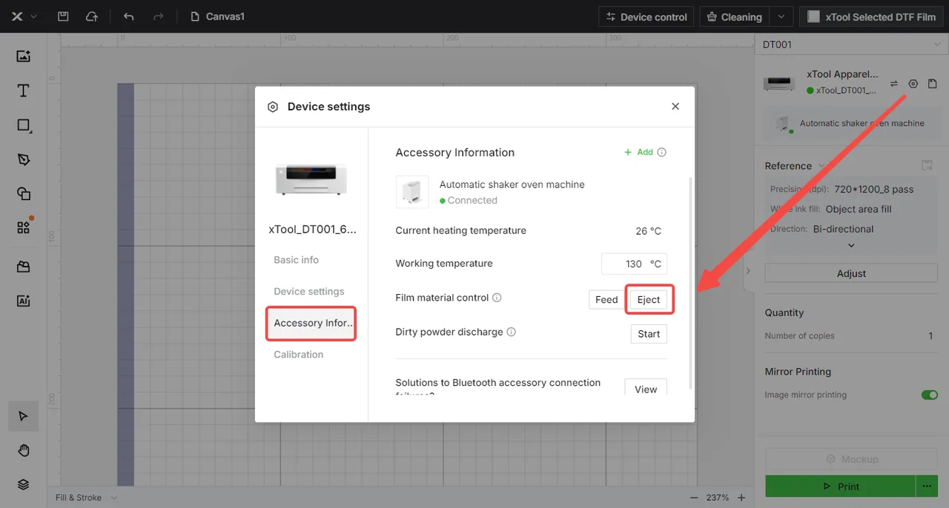Viewport: 949px width, 508px height.
Task: Open the Layers panel icon
Action: point(23,484)
